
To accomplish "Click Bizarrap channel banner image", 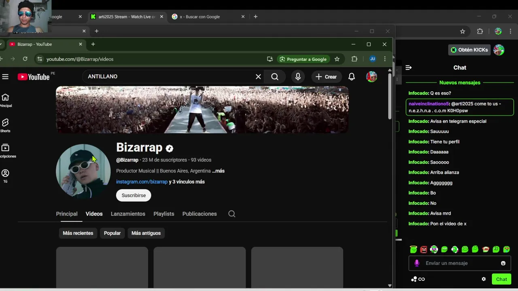I will tap(202, 110).
